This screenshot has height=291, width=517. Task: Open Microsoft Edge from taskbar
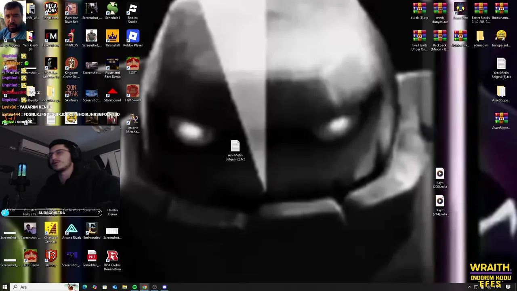tap(85, 287)
